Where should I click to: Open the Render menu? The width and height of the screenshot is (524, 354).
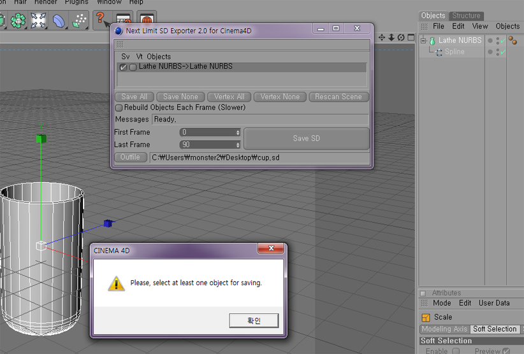pyautogui.click(x=46, y=2)
